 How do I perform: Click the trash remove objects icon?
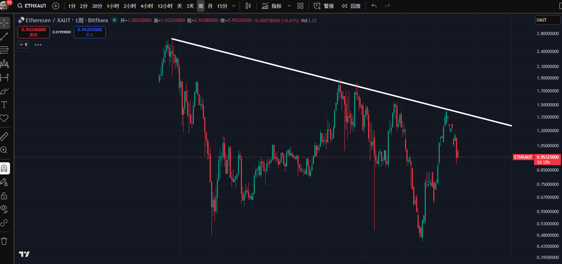click(4, 241)
